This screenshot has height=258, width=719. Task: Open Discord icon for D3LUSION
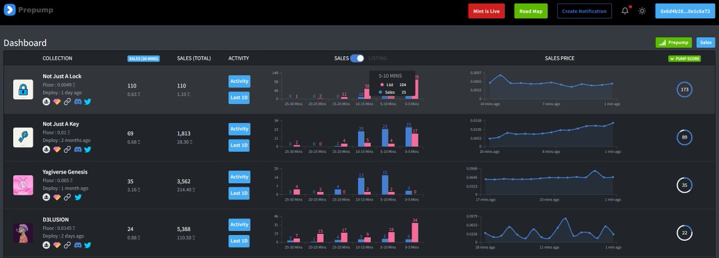tap(77, 245)
